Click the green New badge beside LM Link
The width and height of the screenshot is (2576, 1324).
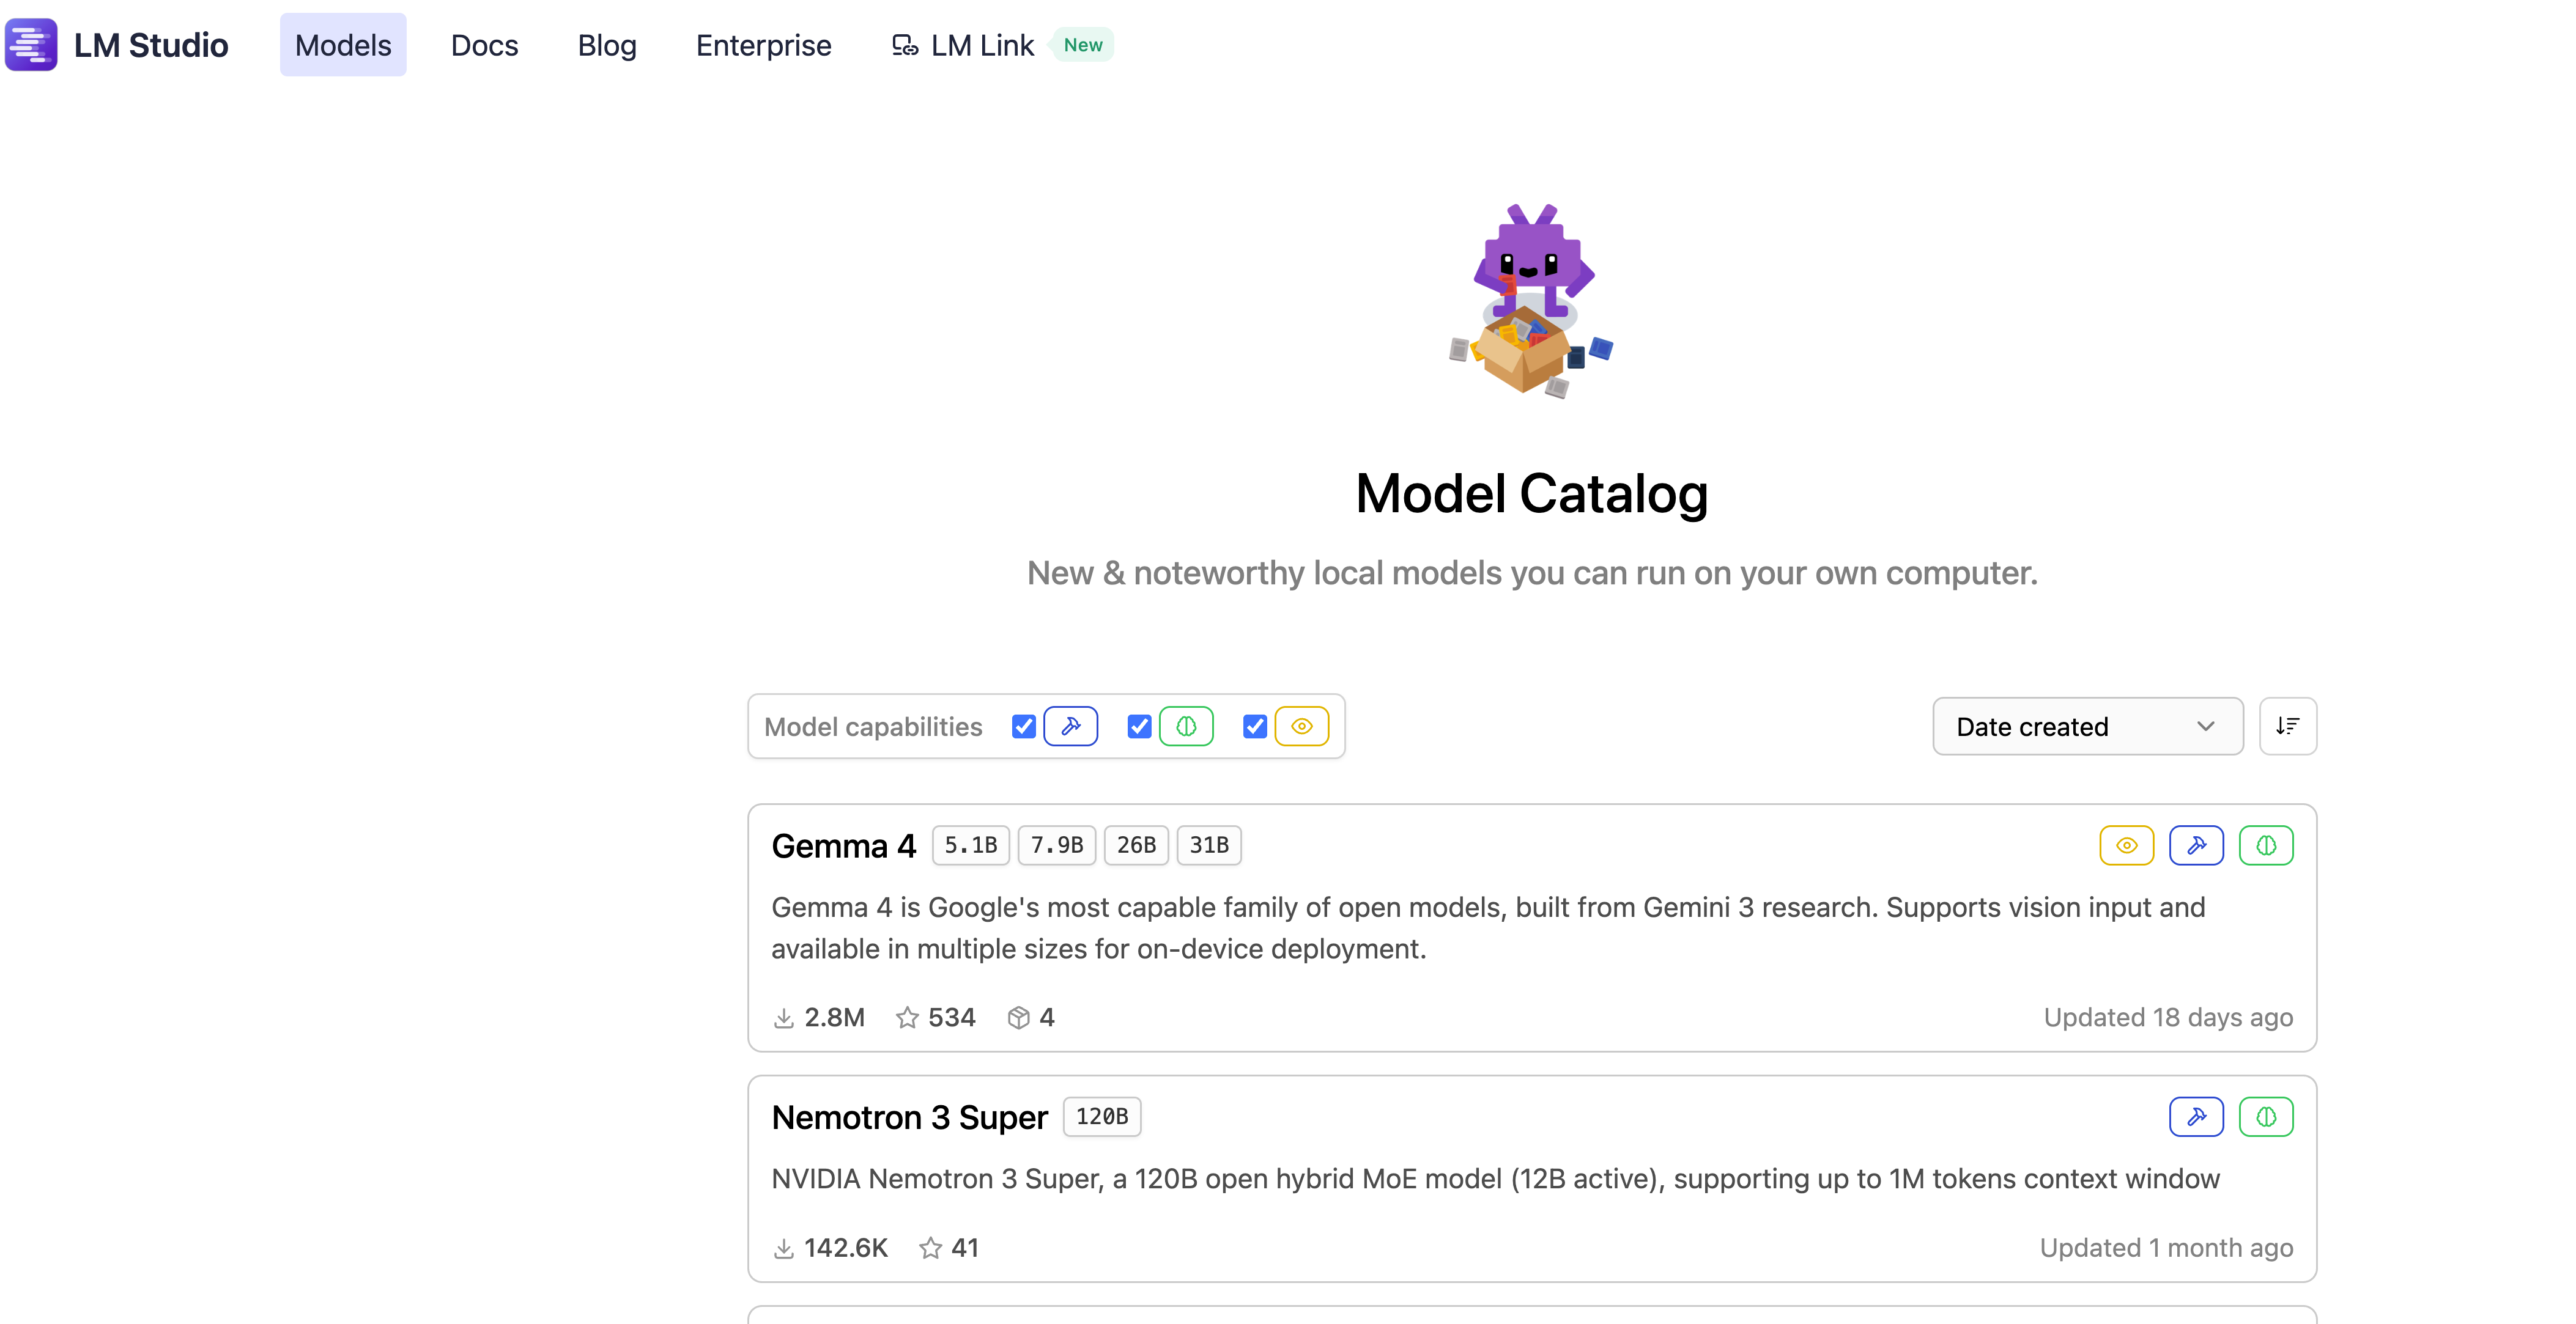(x=1083, y=45)
